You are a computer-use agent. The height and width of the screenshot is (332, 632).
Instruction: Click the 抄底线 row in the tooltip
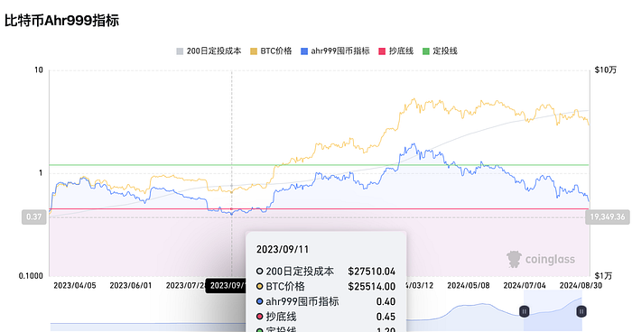tap(326, 317)
